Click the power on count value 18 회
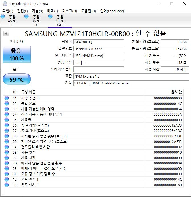The width and height of the screenshot is (191, 197). click(175, 62)
